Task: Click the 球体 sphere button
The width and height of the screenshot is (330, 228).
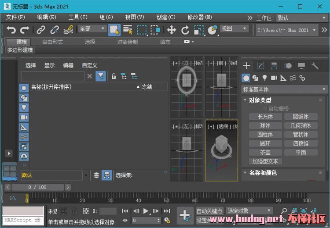Action: 265,126
